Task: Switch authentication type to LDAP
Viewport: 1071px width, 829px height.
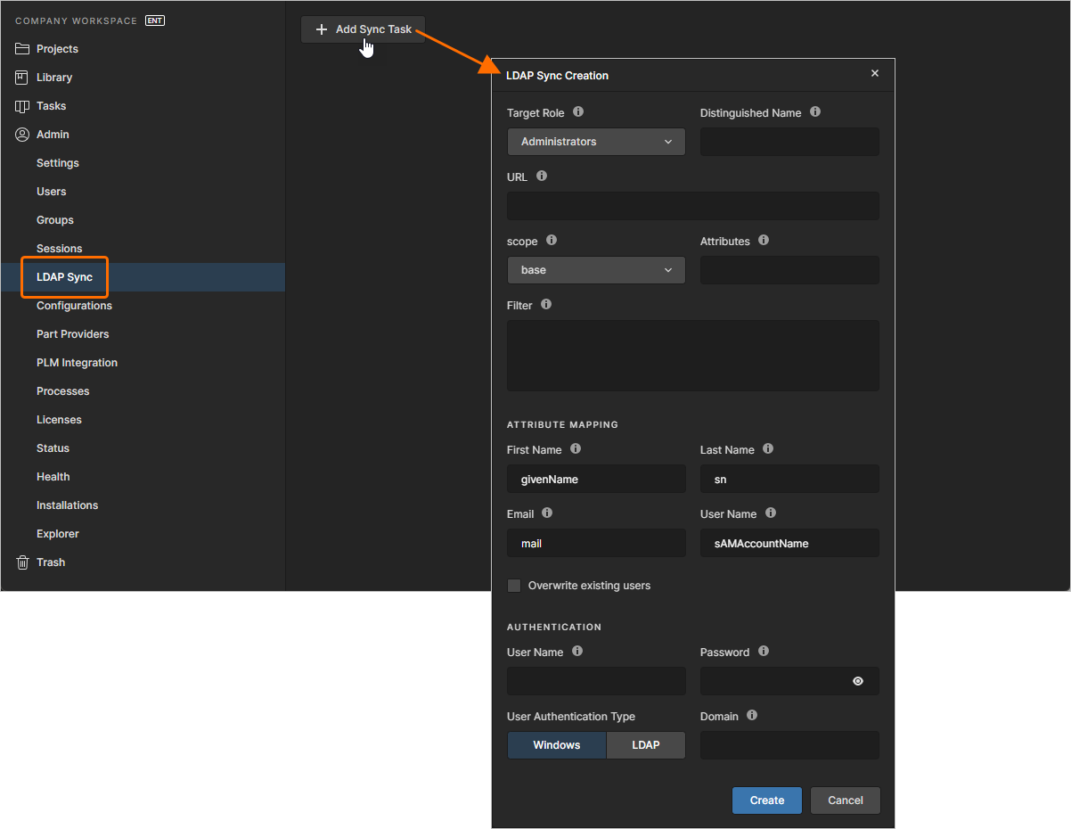Action: tap(646, 745)
